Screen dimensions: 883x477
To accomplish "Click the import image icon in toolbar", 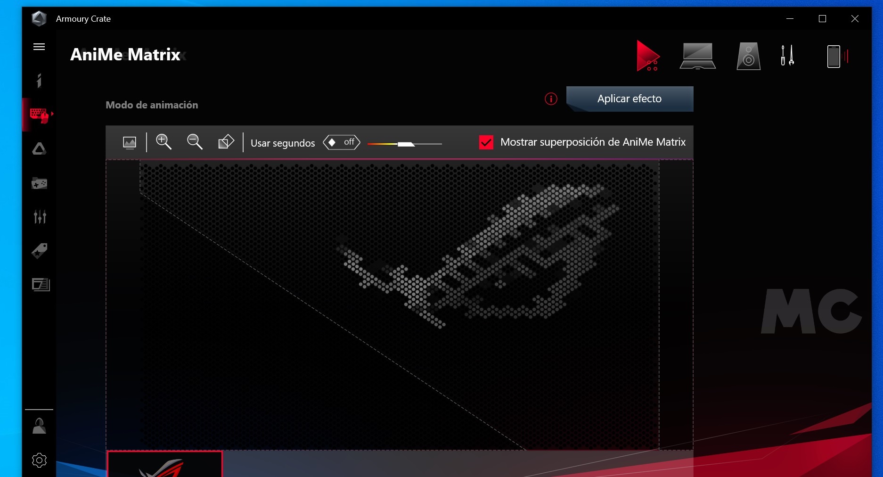I will click(x=130, y=142).
